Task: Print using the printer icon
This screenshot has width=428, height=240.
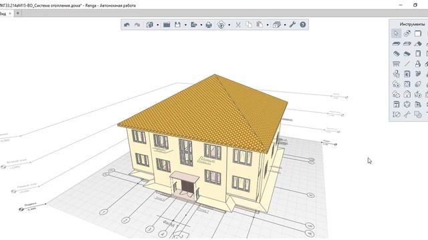Action: [209, 25]
